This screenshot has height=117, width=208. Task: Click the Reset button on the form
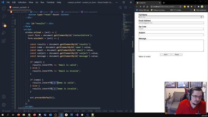pos(177,55)
